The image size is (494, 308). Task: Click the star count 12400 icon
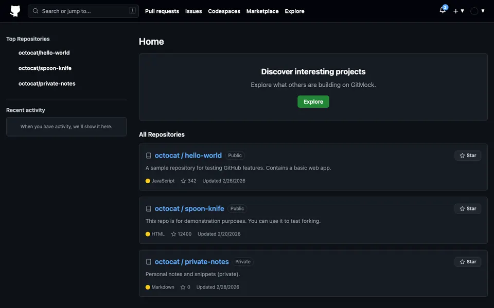pos(173,234)
